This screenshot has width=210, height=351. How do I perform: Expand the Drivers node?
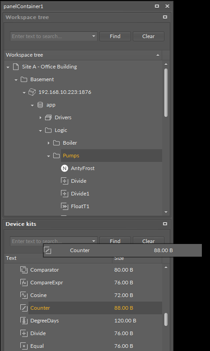(x=40, y=117)
